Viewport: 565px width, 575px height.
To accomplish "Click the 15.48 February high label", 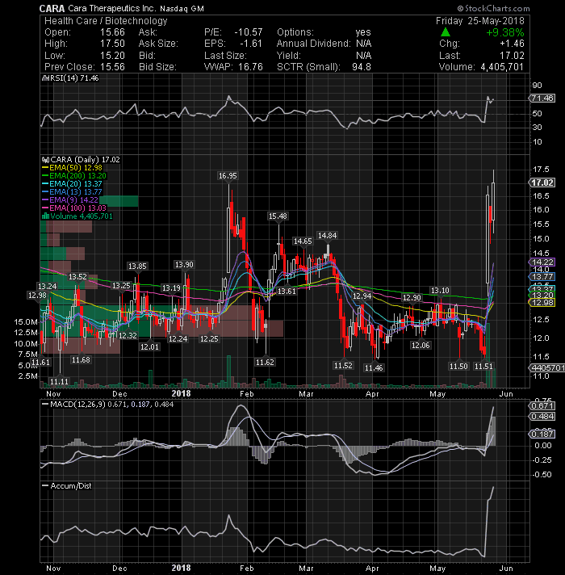I will (x=278, y=216).
